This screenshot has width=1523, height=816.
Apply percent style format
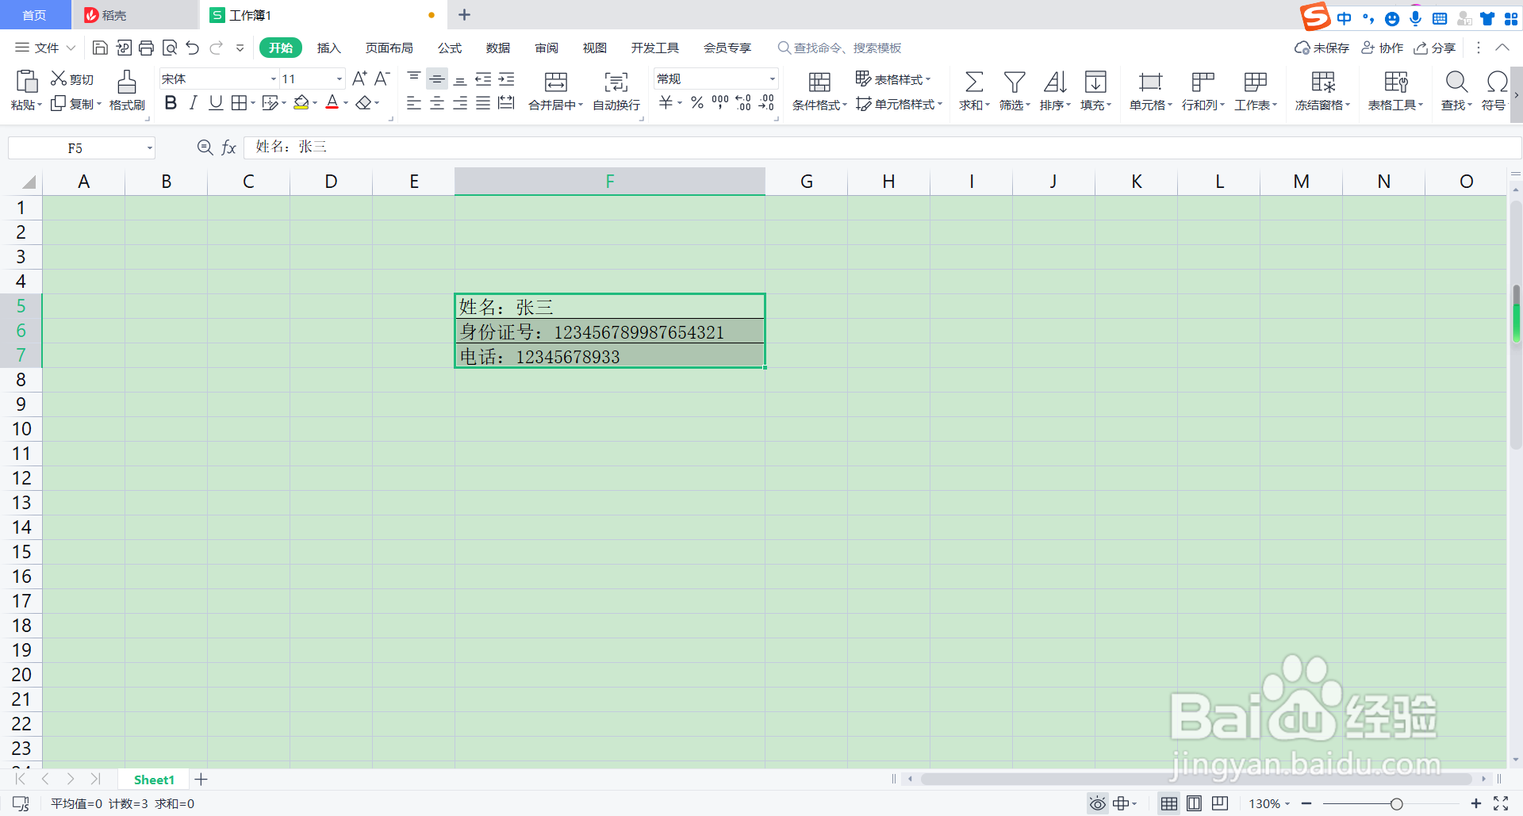[697, 102]
